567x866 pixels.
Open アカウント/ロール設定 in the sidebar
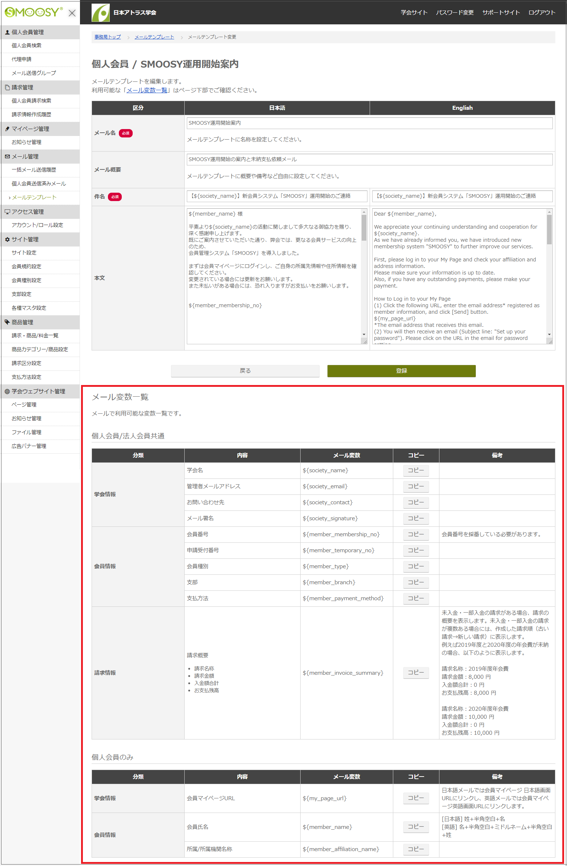(37, 225)
